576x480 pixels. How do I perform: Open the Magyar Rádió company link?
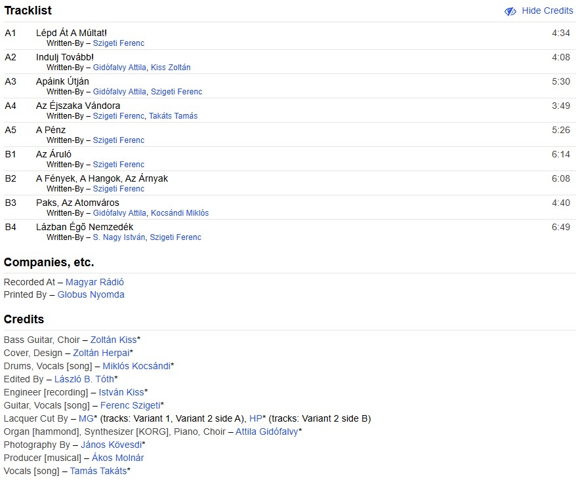(x=94, y=282)
